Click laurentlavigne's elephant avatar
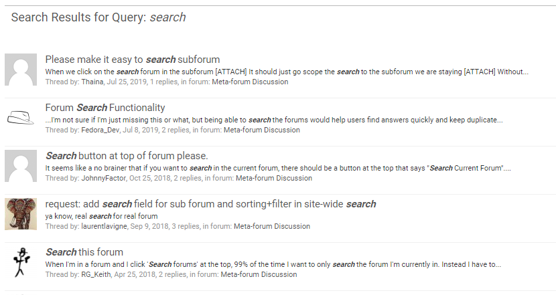The height and width of the screenshot is (295, 556). point(21,214)
